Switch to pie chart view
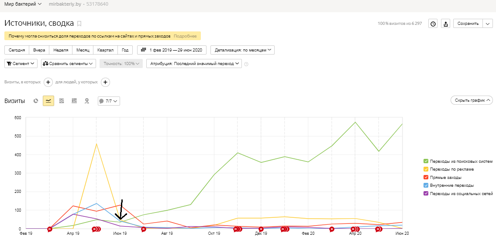 36,101
